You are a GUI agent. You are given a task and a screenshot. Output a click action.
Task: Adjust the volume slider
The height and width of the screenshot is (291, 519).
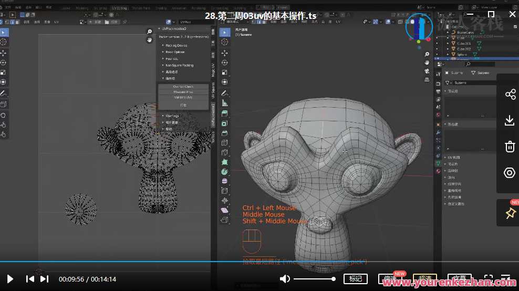pyautogui.click(x=314, y=279)
